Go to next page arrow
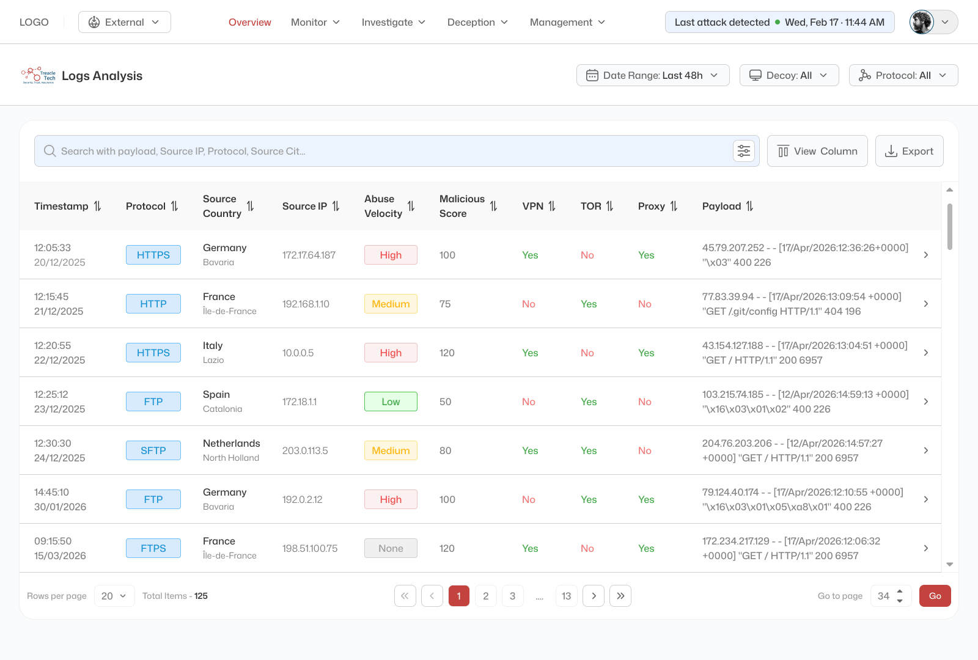Image resolution: width=978 pixels, height=660 pixels. [594, 596]
